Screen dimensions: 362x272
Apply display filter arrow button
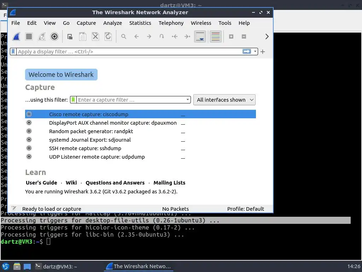(x=246, y=51)
